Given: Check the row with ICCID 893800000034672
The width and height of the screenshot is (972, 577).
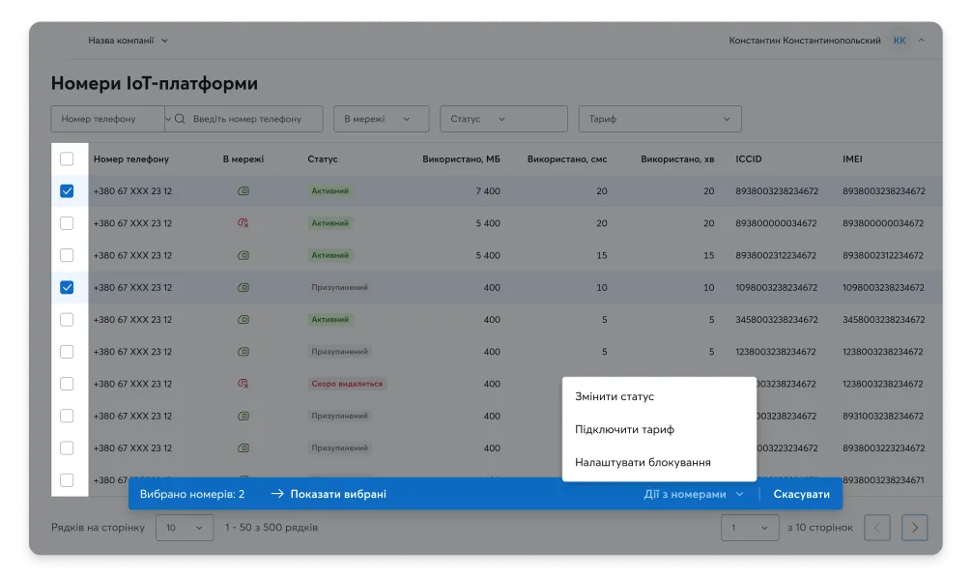Looking at the screenshot, I should tap(67, 223).
